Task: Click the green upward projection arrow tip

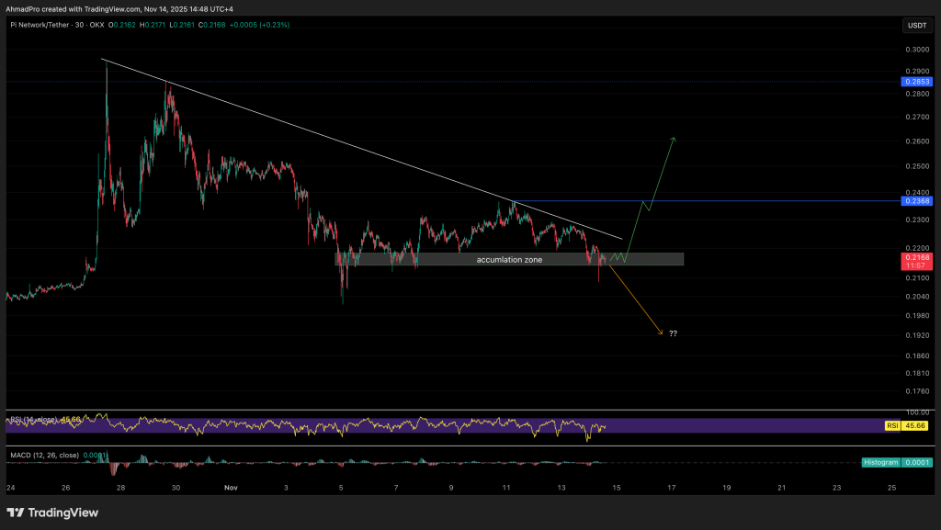Action: (x=674, y=138)
